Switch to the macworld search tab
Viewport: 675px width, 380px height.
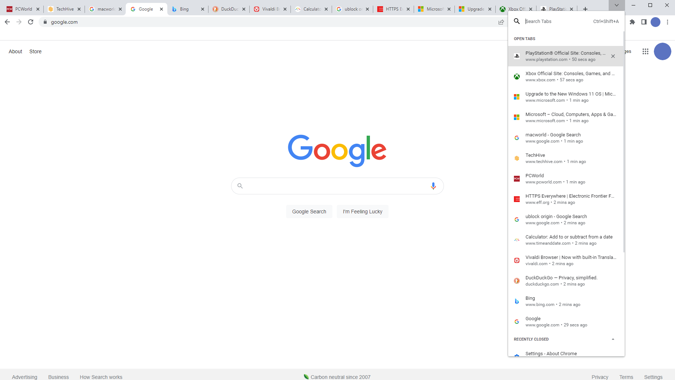click(x=105, y=9)
